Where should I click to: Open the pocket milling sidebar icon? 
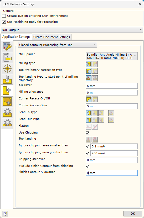pos(7,102)
